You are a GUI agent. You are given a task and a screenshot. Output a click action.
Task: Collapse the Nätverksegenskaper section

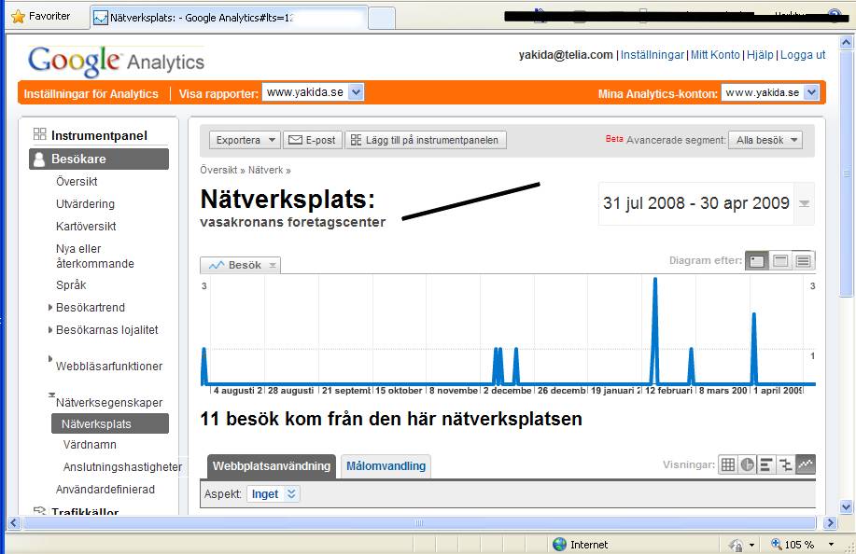tap(51, 395)
